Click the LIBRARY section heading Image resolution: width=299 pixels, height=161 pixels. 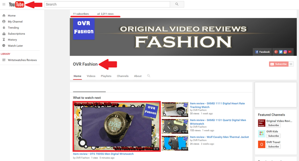5,54
